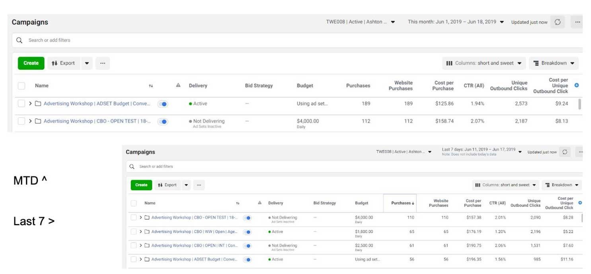Viewport: 591px width, 274px height.
Task: Open the Advertising Workshop | CBO | OPEN | INT link
Action: (194, 245)
